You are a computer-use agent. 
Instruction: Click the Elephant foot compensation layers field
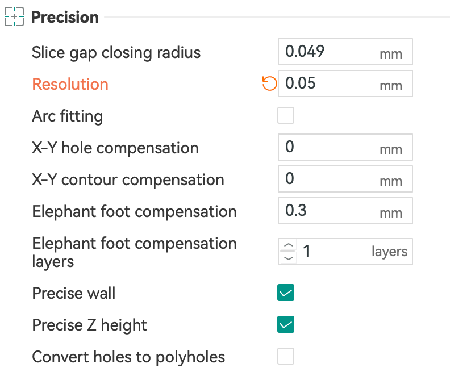(332, 252)
